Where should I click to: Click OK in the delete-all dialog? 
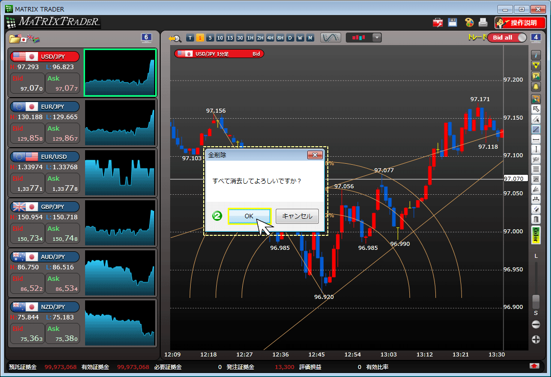click(249, 216)
